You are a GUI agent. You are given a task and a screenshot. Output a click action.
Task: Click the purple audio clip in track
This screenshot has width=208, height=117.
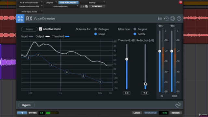(8, 62)
